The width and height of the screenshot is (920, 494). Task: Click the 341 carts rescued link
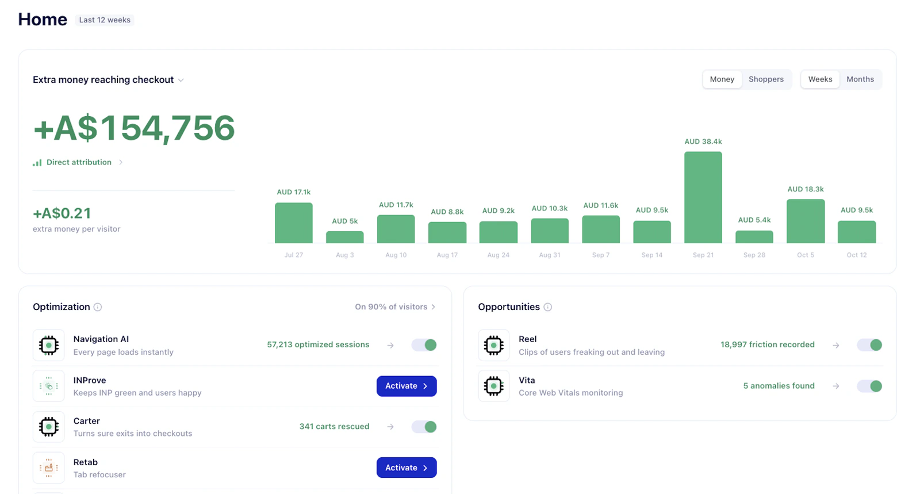334,427
